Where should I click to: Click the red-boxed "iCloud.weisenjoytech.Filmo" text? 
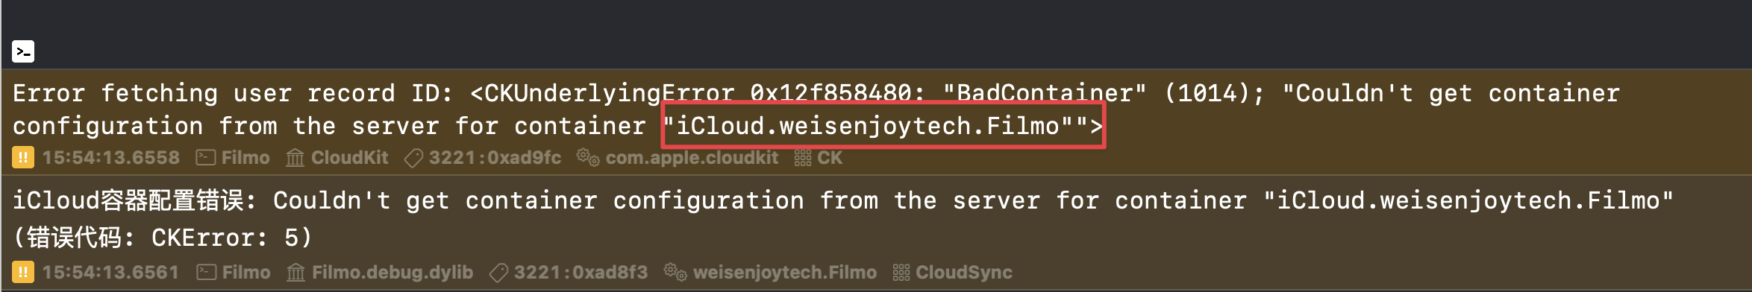point(883,126)
